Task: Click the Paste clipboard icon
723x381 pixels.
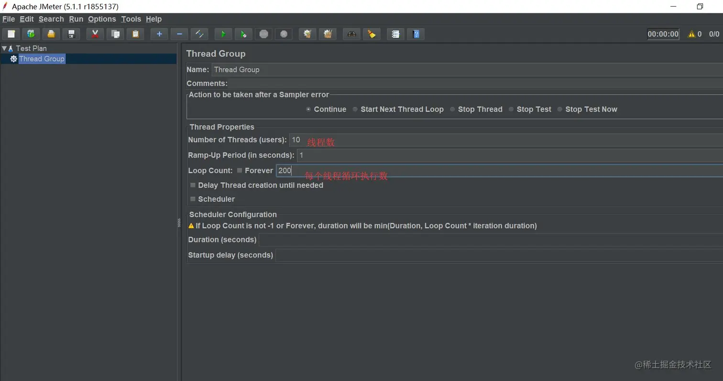Action: click(x=135, y=34)
